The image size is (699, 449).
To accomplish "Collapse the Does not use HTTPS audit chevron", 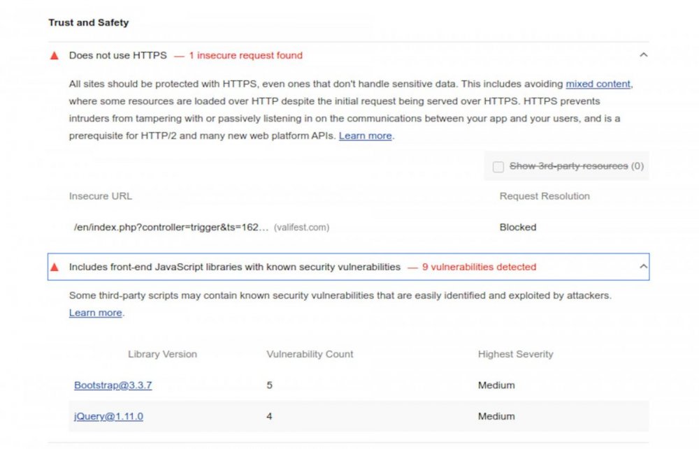I will [x=643, y=55].
